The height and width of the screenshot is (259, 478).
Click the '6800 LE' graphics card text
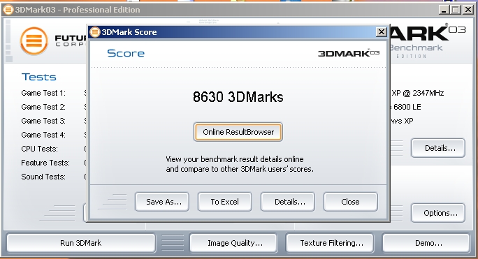(x=407, y=107)
